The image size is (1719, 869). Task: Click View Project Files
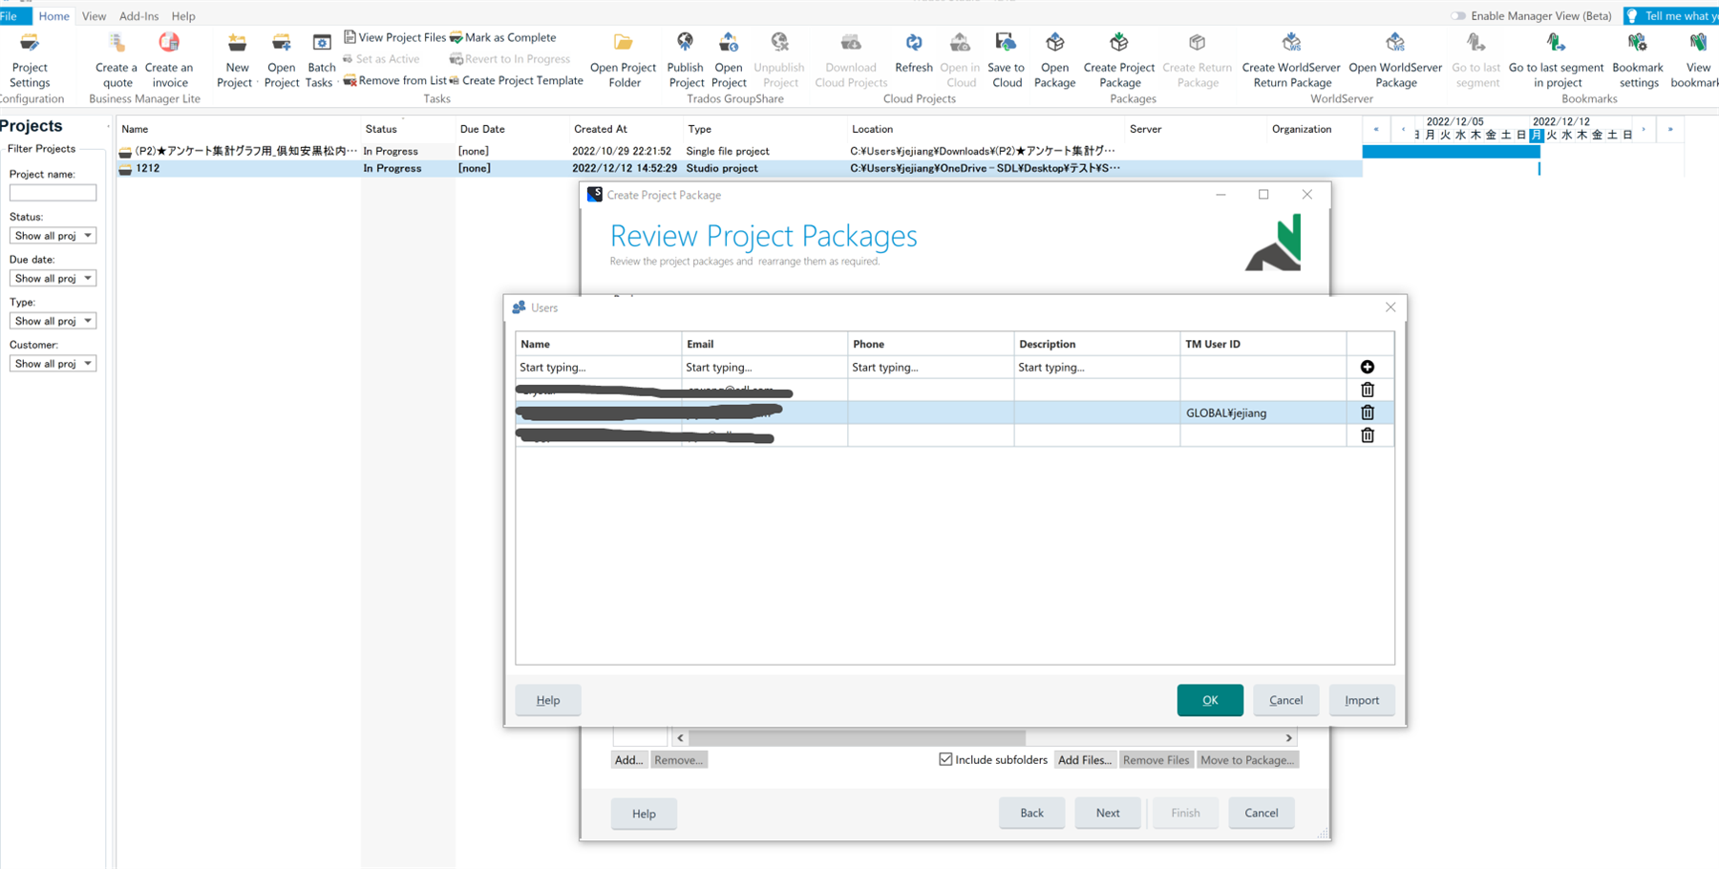pyautogui.click(x=394, y=37)
